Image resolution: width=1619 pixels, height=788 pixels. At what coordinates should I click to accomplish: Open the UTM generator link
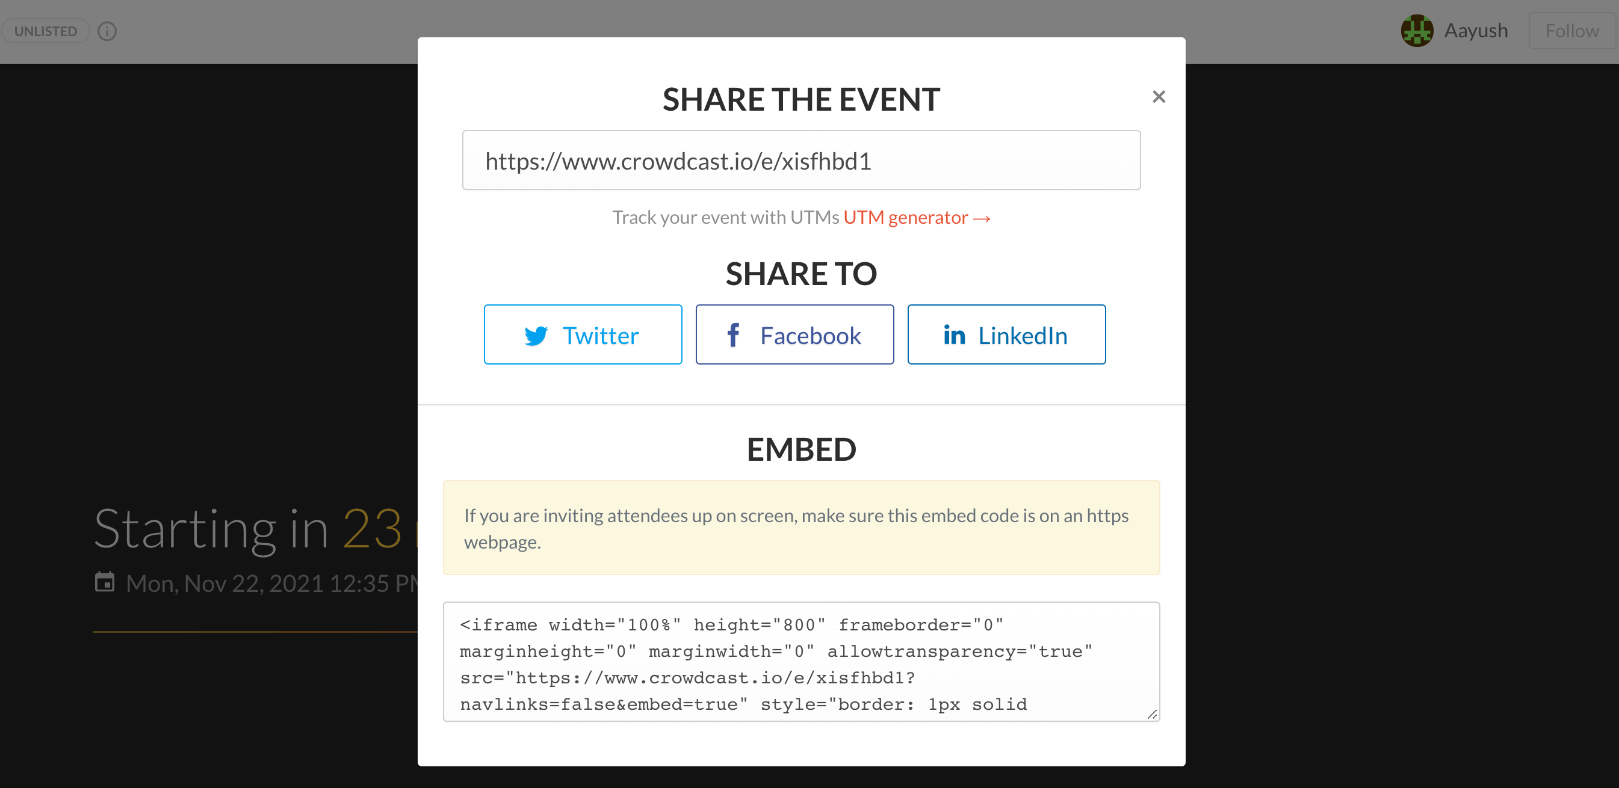coord(917,217)
